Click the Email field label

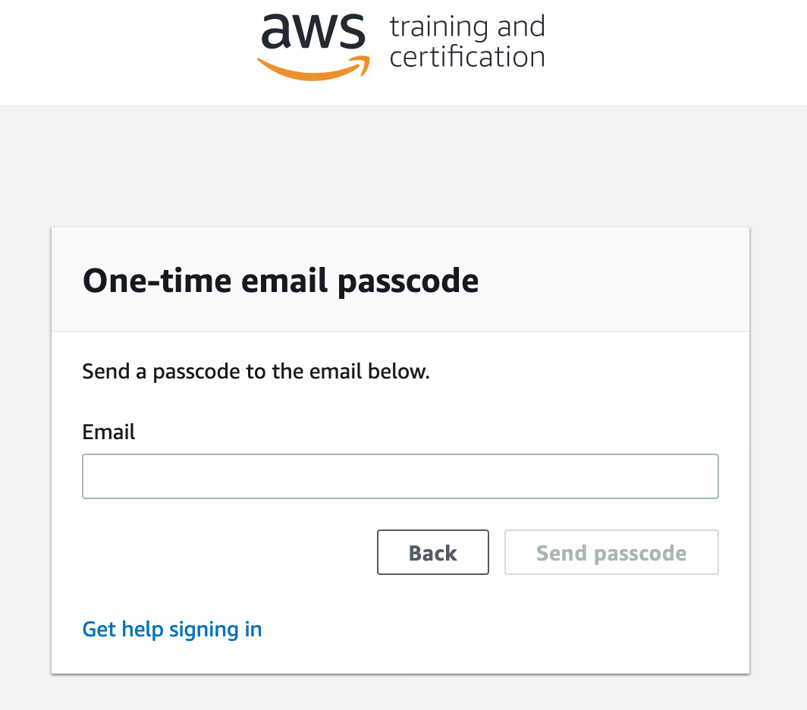coord(108,432)
